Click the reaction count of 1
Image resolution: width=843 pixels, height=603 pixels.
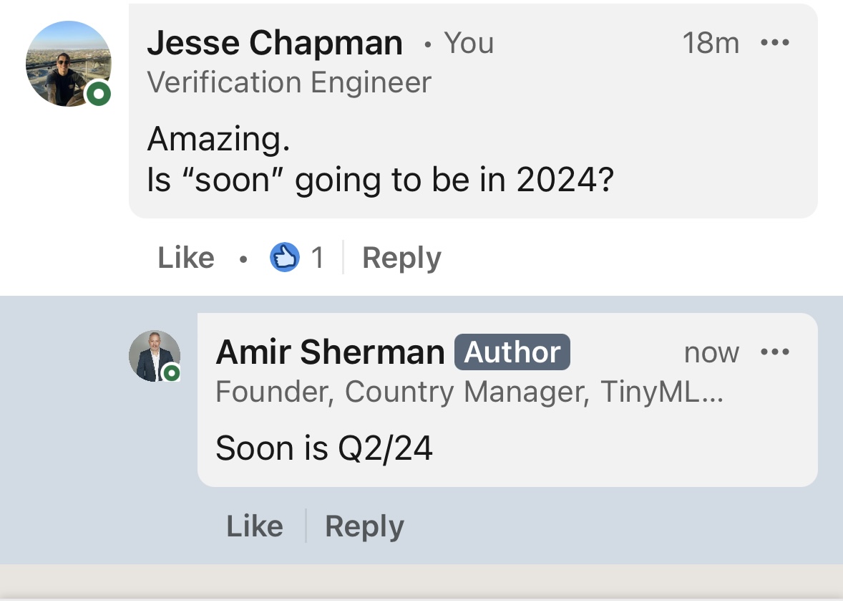pos(317,258)
